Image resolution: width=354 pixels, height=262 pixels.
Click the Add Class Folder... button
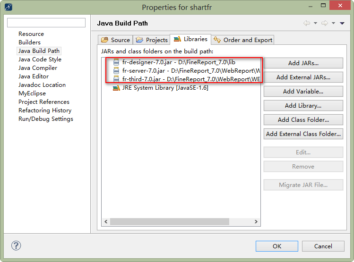(303, 120)
